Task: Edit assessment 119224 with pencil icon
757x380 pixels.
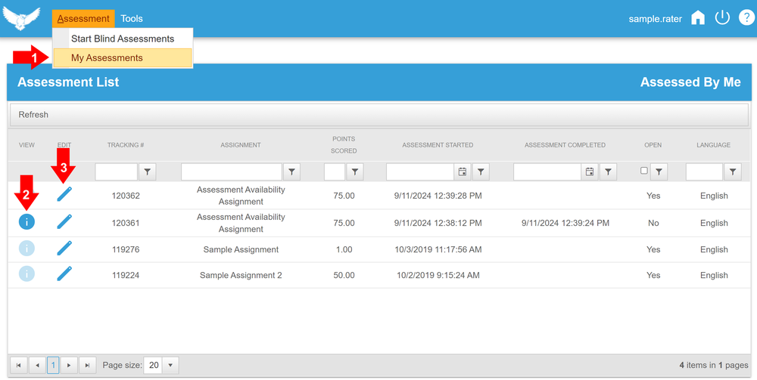Action: tap(64, 273)
